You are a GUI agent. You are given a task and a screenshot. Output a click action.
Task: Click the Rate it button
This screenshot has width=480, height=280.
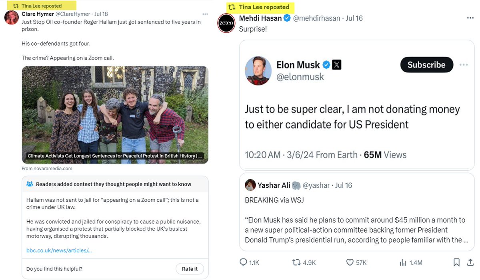tap(190, 269)
